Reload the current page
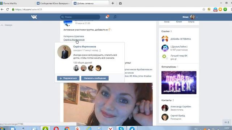The height and width of the screenshot is (130, 232). click(7, 9)
